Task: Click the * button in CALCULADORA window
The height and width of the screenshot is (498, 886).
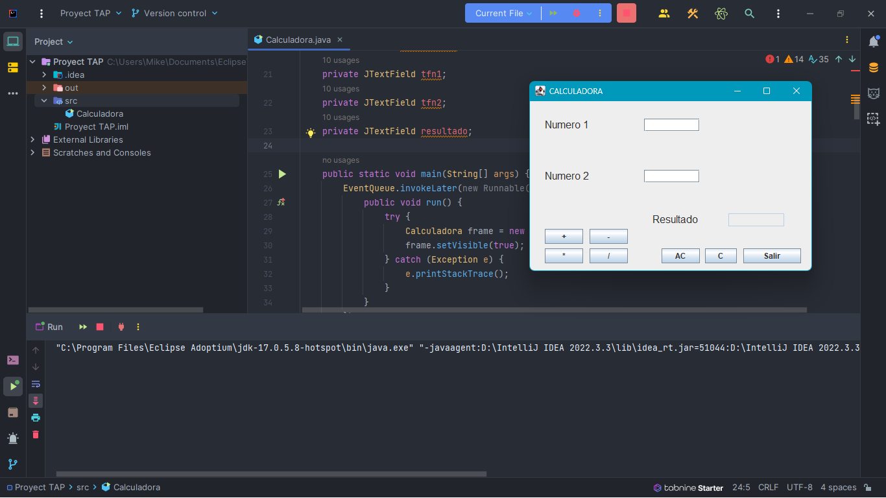Action: click(x=564, y=256)
